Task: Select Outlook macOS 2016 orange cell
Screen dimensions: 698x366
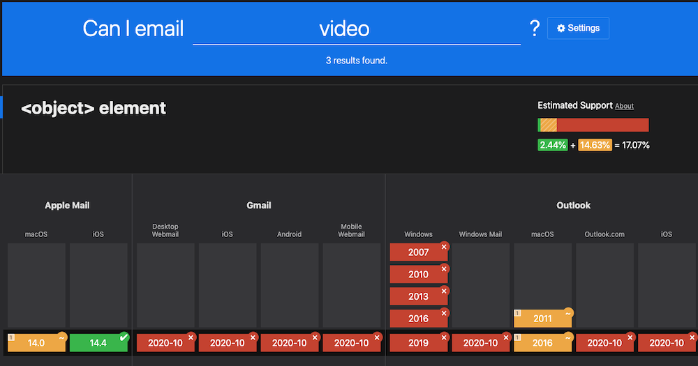Action: click(x=542, y=343)
